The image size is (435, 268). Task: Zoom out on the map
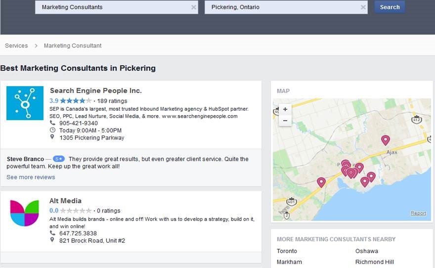coord(285,120)
